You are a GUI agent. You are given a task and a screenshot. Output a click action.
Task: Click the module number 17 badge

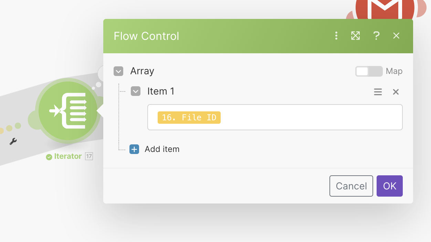pyautogui.click(x=89, y=156)
